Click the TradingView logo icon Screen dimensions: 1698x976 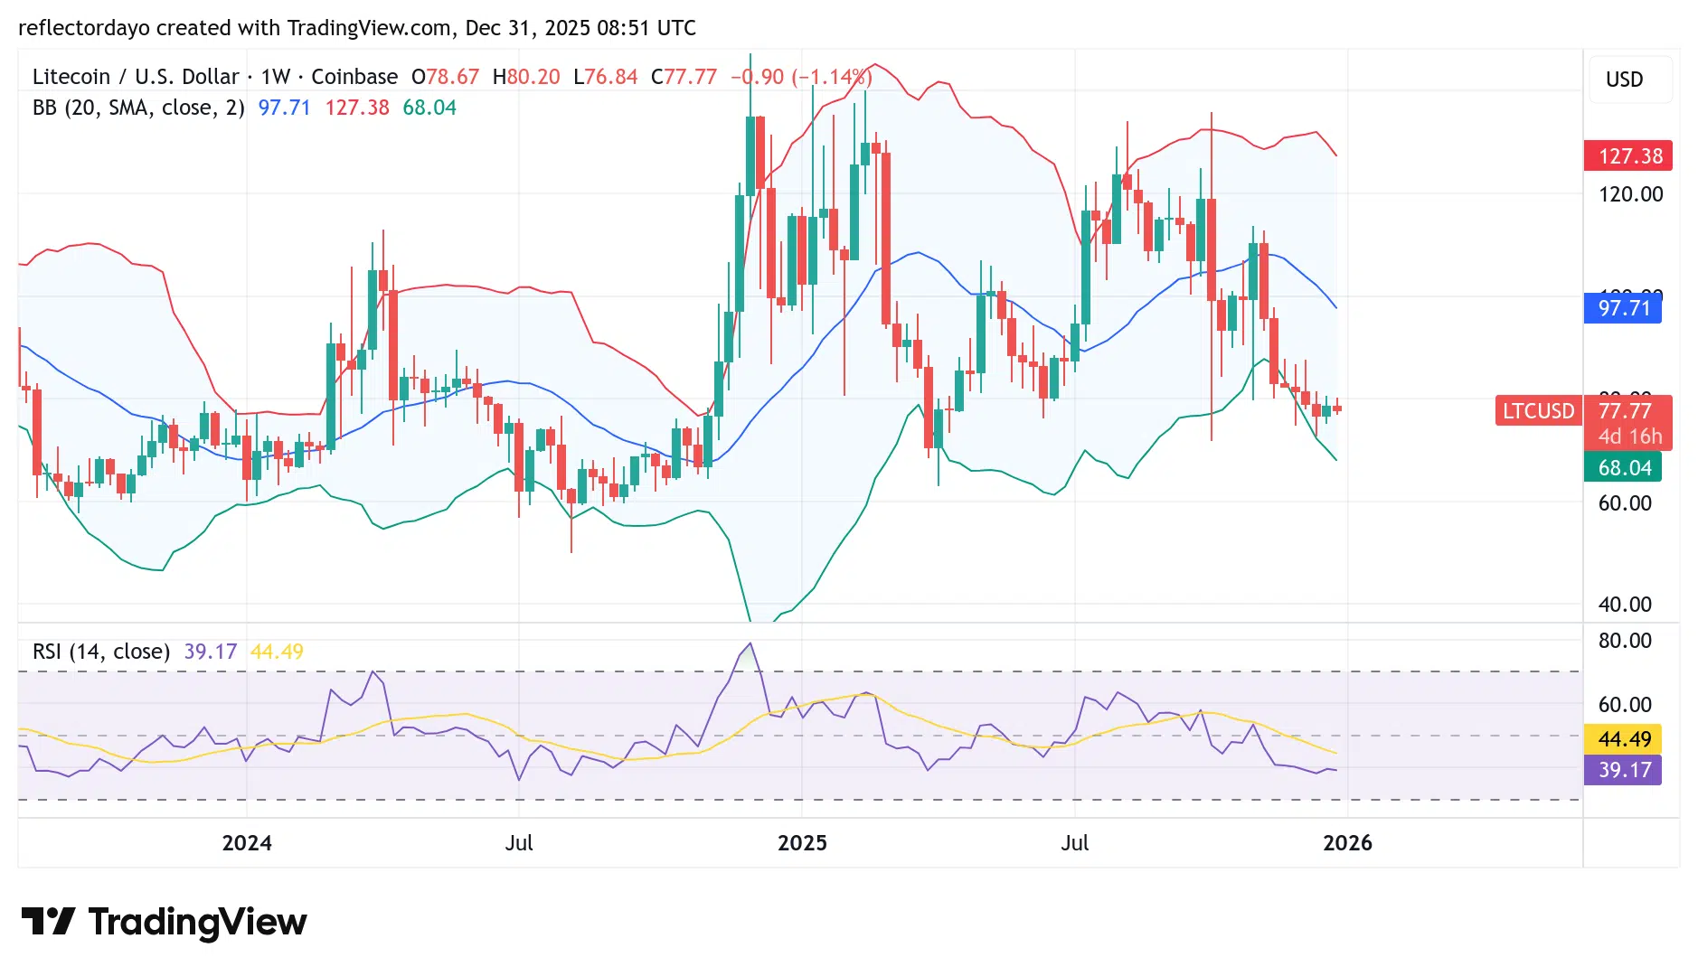tap(48, 922)
